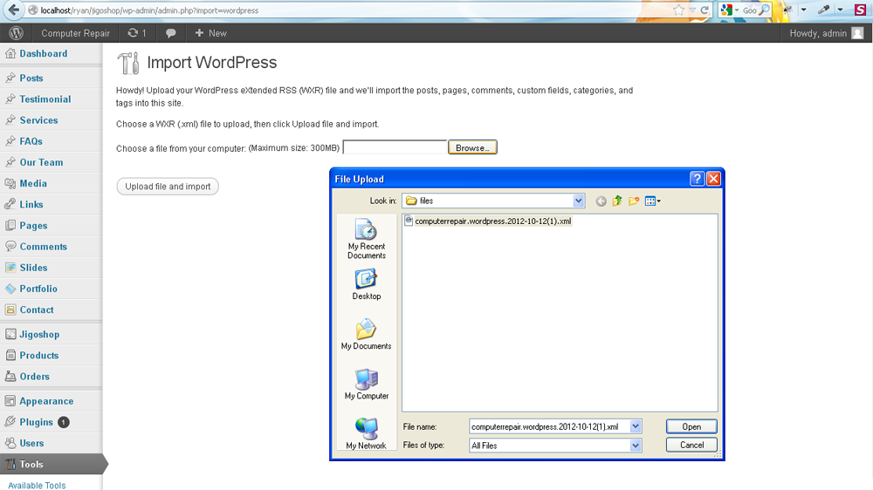Create new folder in File Upload dialog
The height and width of the screenshot is (490, 873).
click(634, 201)
